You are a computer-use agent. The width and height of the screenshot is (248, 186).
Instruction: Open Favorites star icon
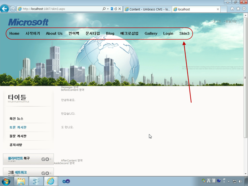(238, 9)
